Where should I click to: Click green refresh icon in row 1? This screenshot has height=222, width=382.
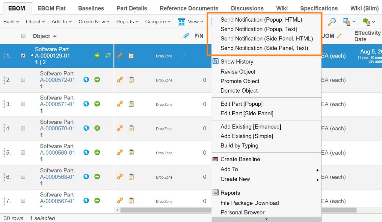[108, 55]
